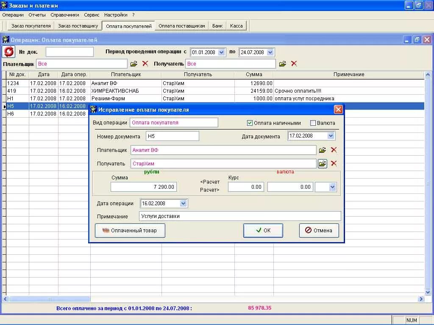Enable the Валюта checkbox
This screenshot has height=325, width=434.
[x=313, y=123]
